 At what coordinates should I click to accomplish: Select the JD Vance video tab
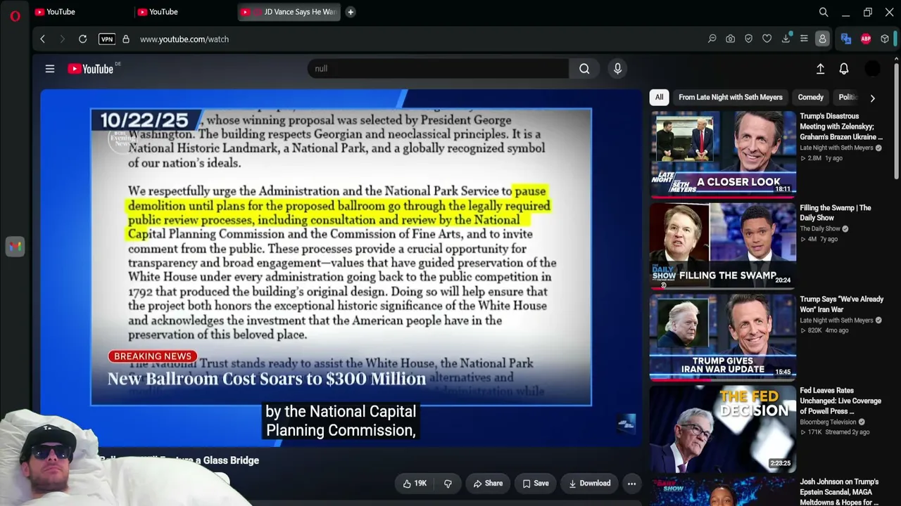pos(289,12)
